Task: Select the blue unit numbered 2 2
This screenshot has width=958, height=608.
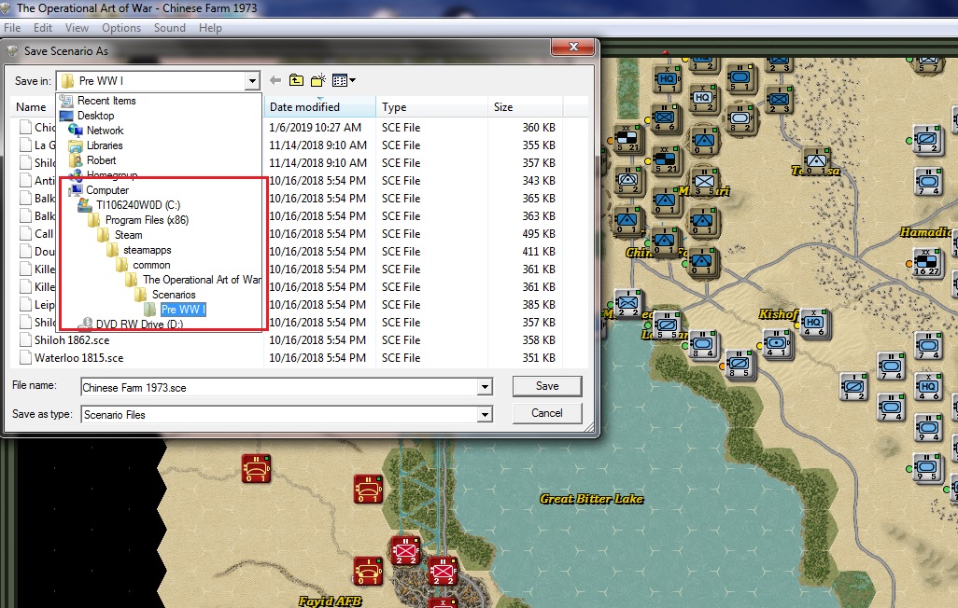Action: pyautogui.click(x=627, y=303)
